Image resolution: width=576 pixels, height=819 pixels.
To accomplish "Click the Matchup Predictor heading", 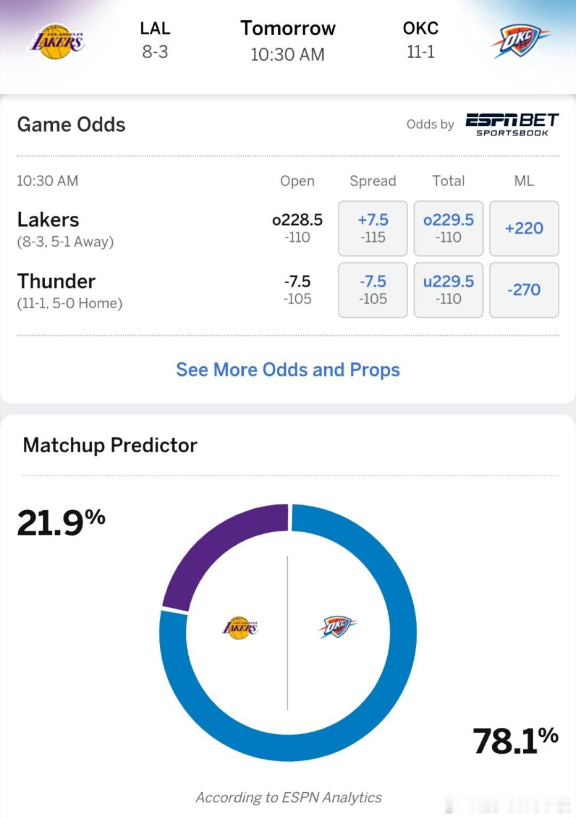I will (x=109, y=444).
